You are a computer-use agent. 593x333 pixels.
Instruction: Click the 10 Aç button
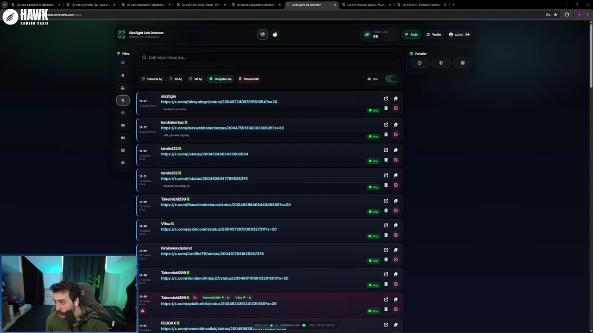point(176,79)
